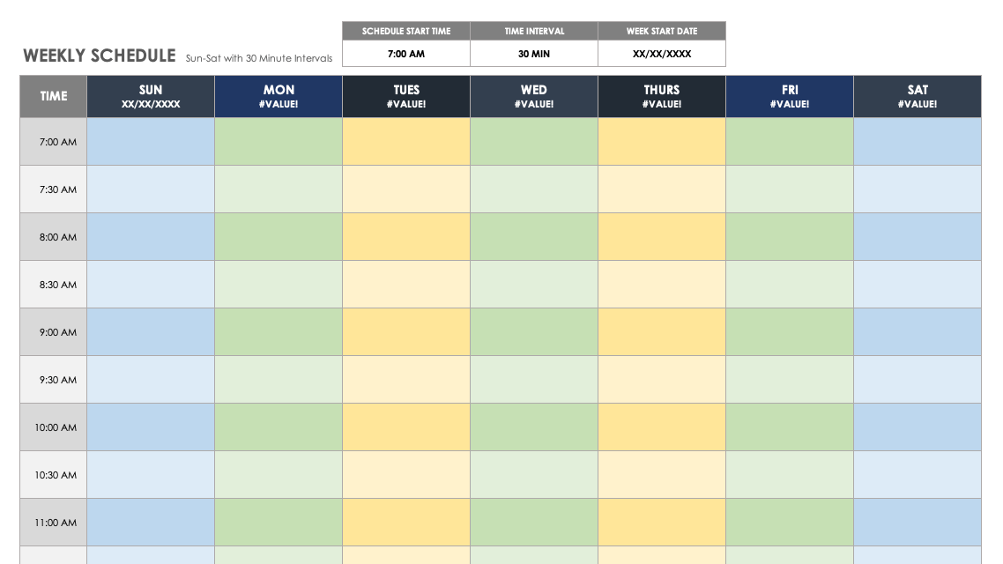Click the 8:30 AM time label
The height and width of the screenshot is (564, 1003).
[54, 285]
